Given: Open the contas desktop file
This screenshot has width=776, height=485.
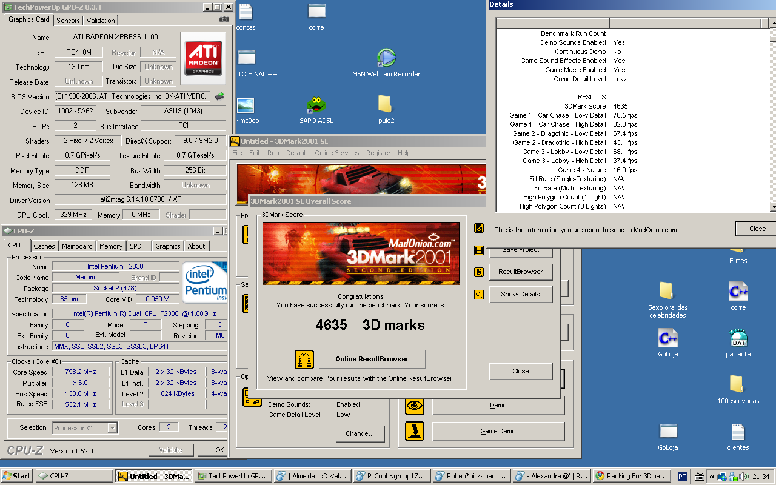Looking at the screenshot, I should 246,17.
